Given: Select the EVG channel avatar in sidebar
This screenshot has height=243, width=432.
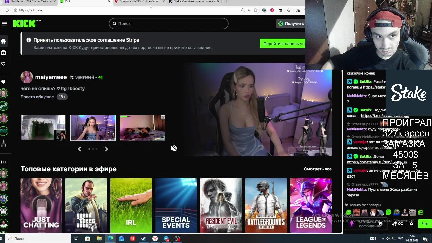Looking at the screenshot, I should click(4, 131).
